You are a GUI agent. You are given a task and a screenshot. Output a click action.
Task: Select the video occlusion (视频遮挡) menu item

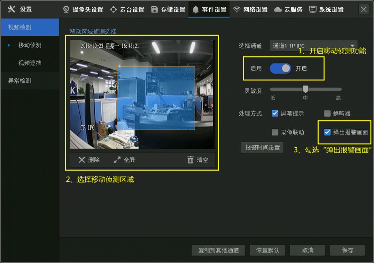[x=30, y=63]
